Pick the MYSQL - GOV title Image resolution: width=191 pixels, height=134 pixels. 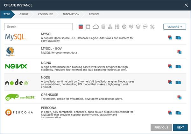click(51, 48)
